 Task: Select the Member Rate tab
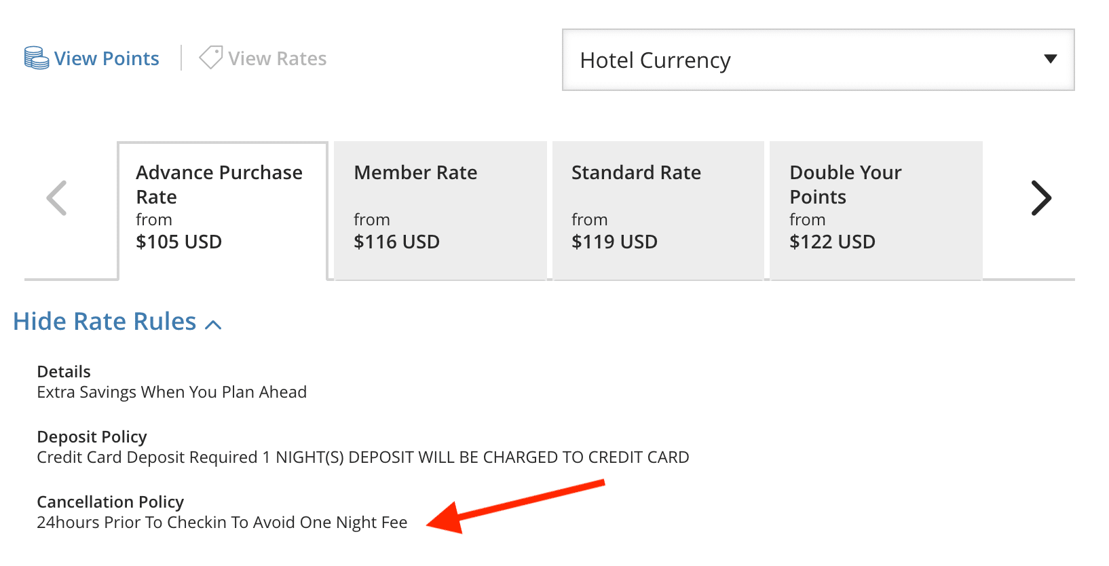[x=440, y=210]
